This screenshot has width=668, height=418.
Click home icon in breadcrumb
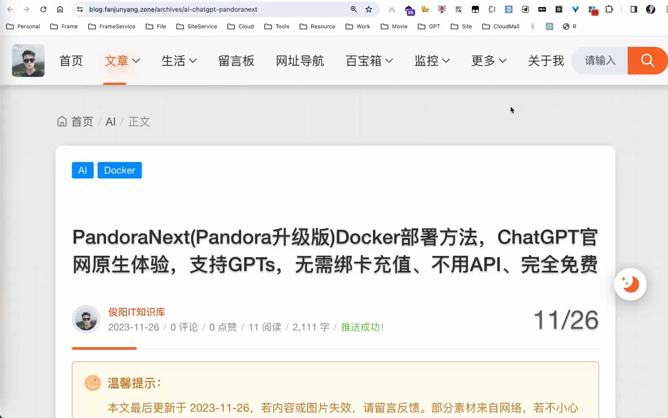(x=62, y=121)
